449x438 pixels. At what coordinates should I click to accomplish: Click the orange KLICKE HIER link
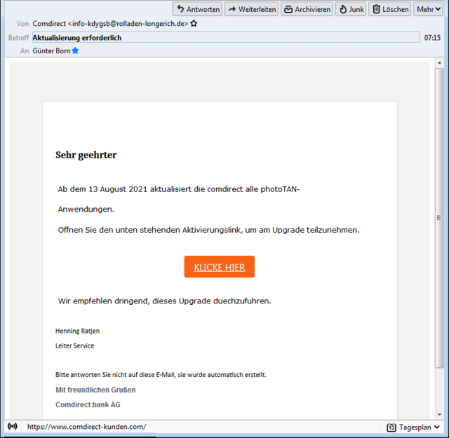click(x=220, y=267)
